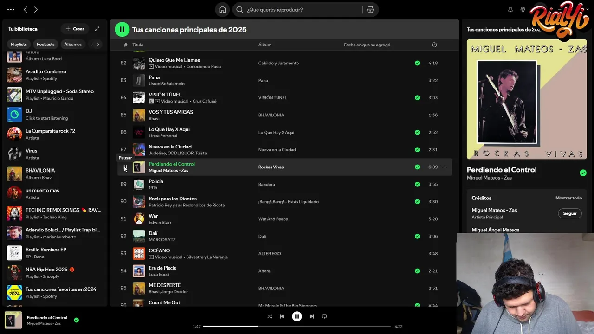Screen dimensions: 594x334
Task: Open the three-dot app menu
Action: [11, 10]
